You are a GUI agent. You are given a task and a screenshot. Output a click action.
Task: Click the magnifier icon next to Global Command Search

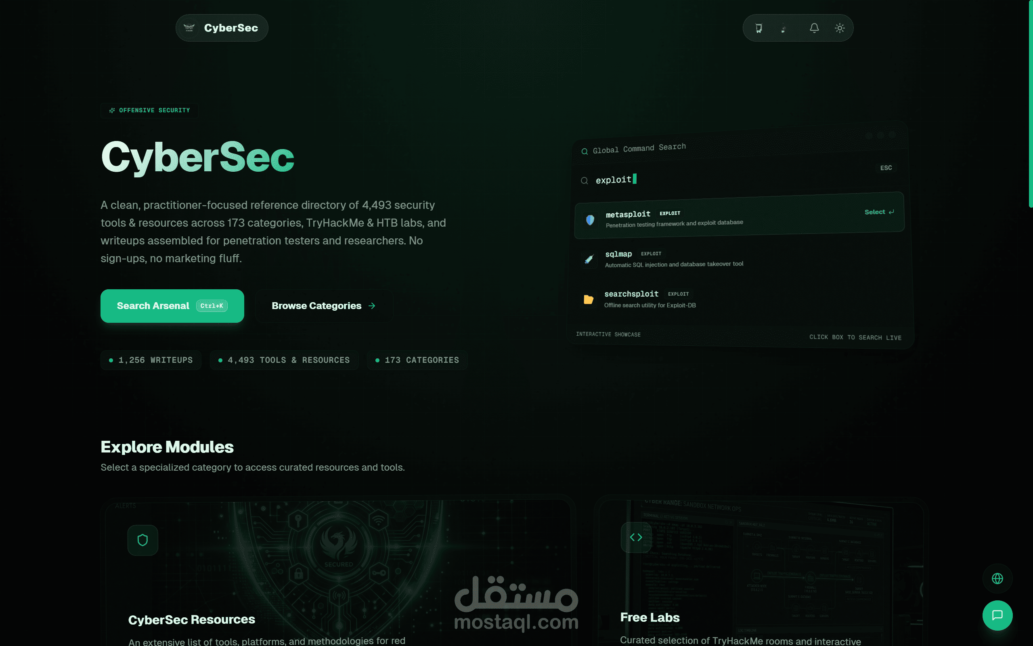pos(585,151)
